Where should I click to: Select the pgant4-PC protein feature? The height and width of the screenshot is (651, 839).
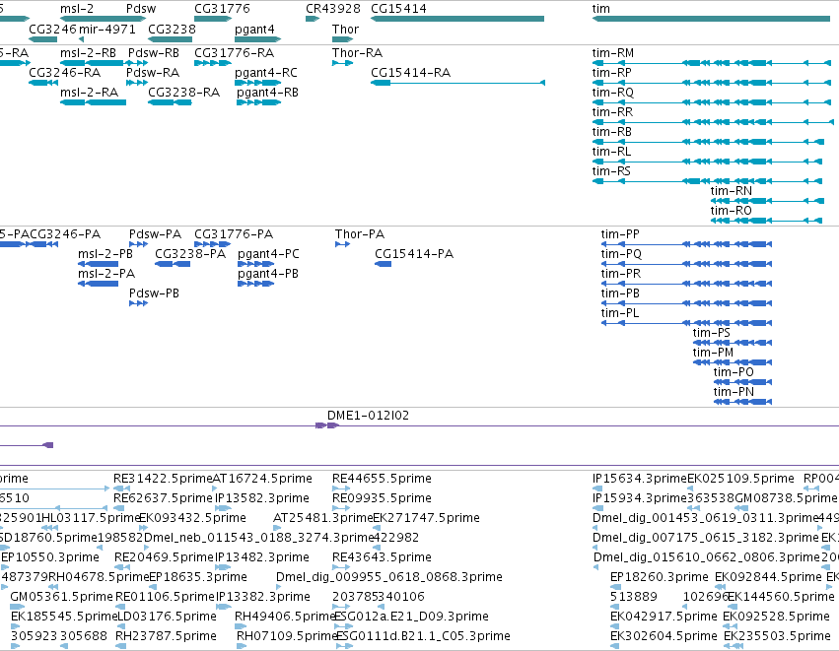coord(255,264)
